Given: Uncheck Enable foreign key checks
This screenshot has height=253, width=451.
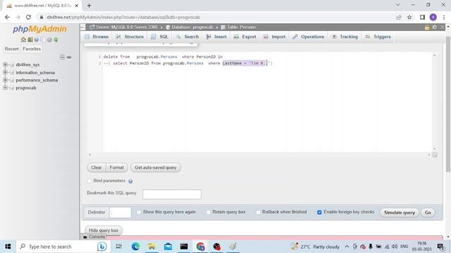Looking at the screenshot, I should (319, 212).
